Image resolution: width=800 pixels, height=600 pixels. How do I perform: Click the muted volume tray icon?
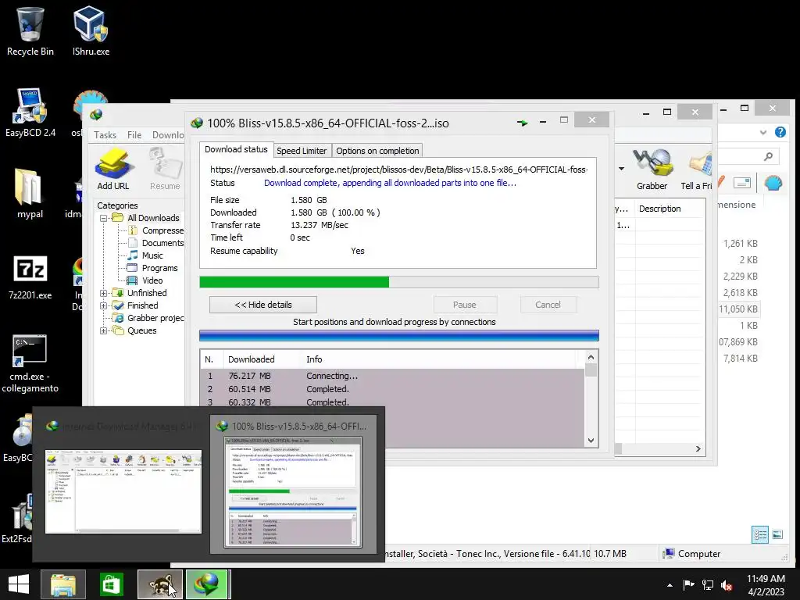[x=727, y=585]
